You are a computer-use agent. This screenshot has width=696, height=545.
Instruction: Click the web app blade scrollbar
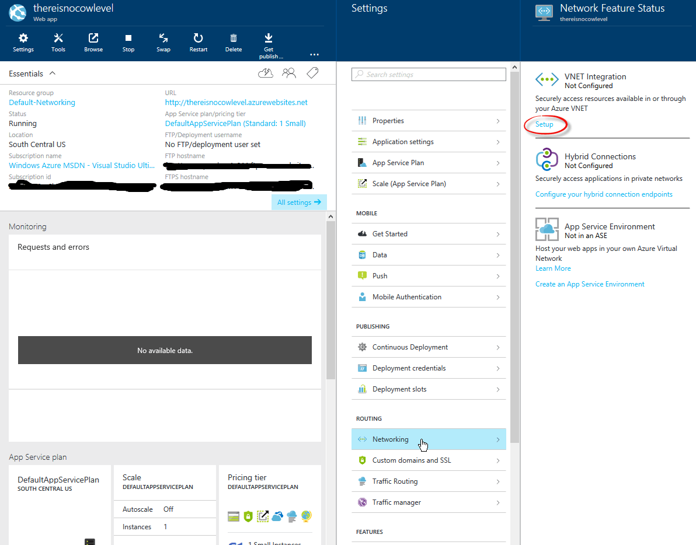click(x=330, y=300)
